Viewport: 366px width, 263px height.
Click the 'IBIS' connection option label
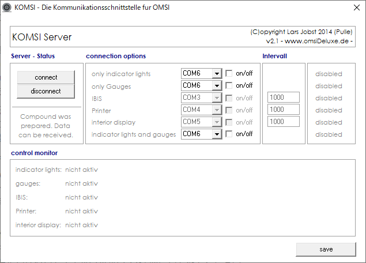(x=97, y=99)
